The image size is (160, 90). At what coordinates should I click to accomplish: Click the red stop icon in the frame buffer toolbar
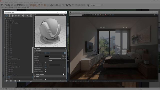pos(105,15)
